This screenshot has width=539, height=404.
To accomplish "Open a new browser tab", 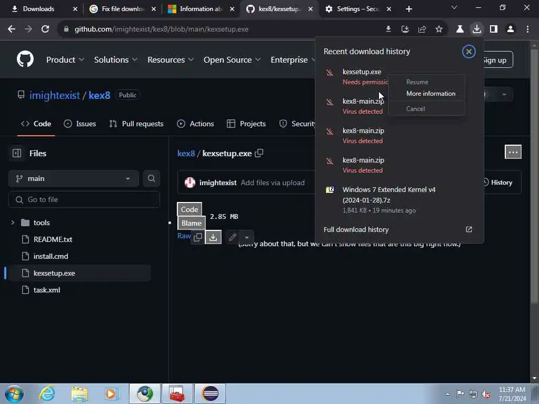I will [408, 9].
